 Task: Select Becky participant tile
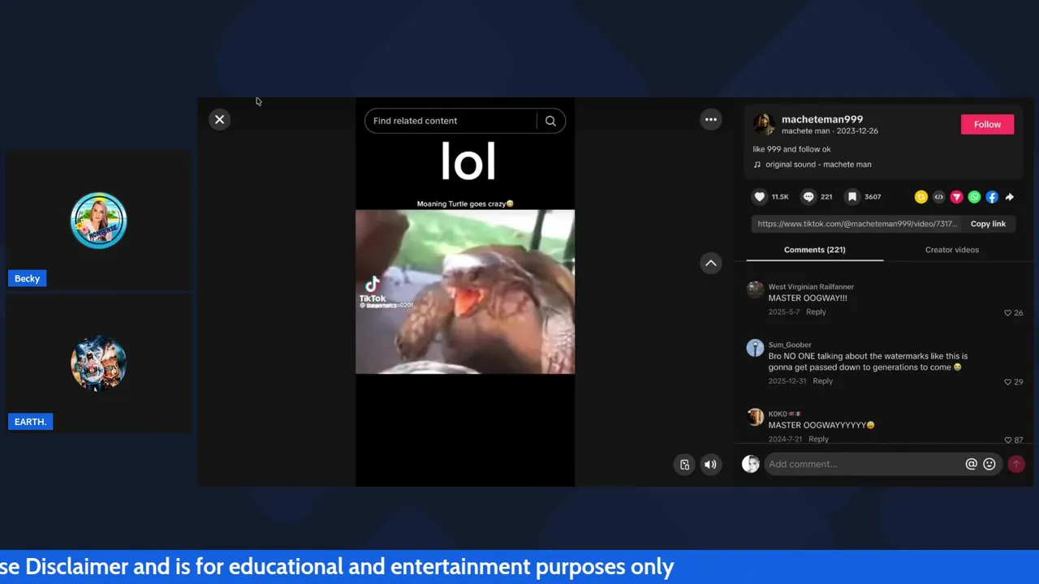(98, 221)
